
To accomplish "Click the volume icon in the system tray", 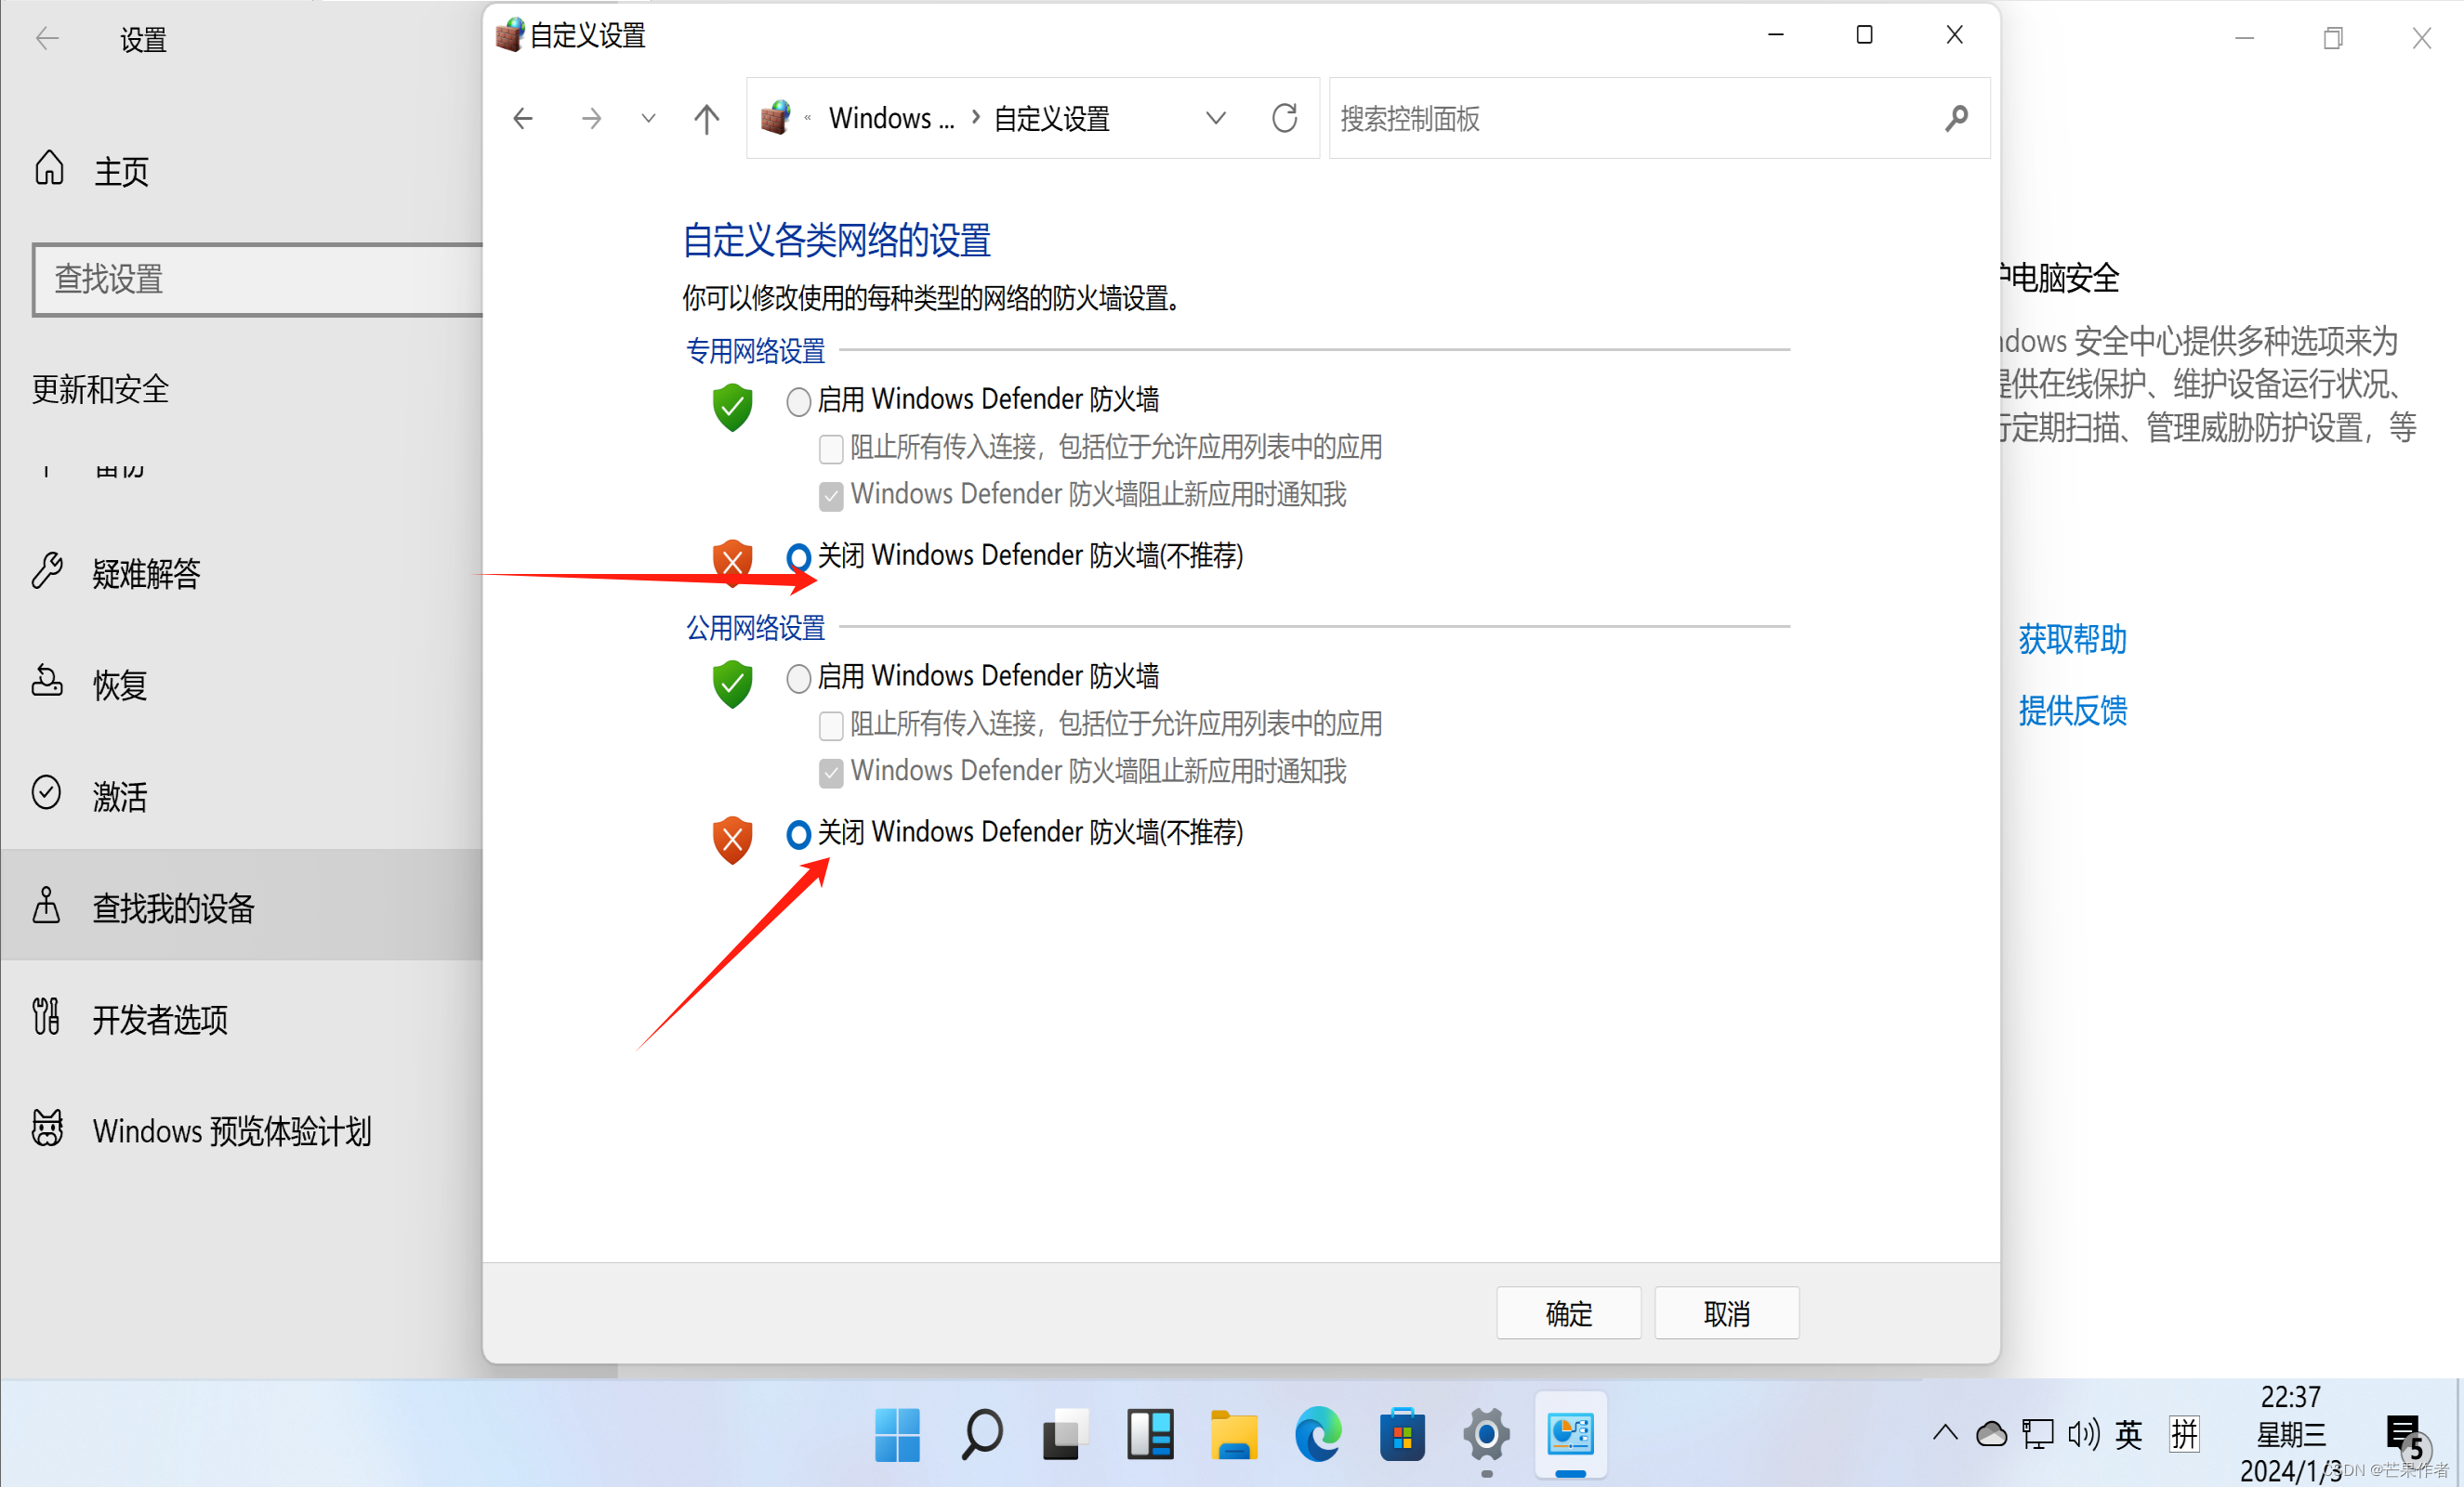I will coord(2083,1435).
